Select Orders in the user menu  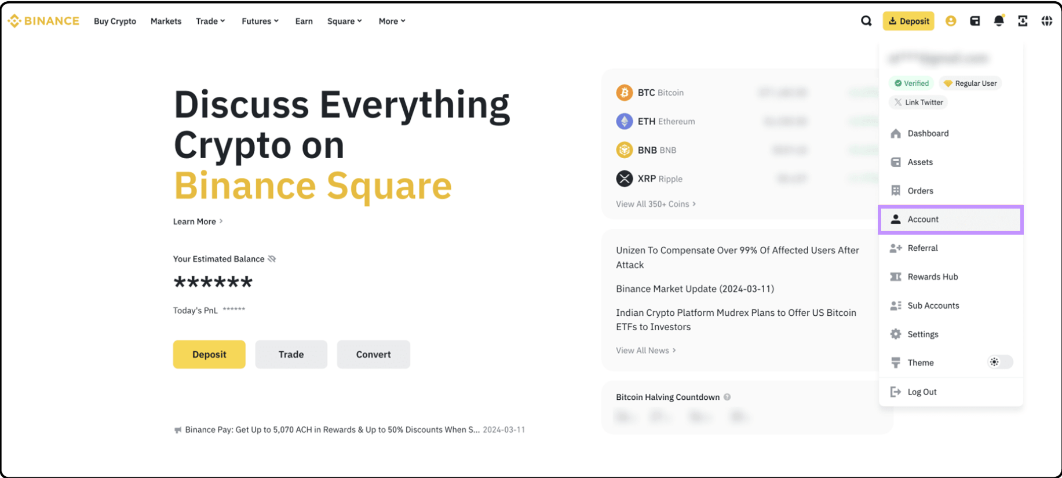click(x=951, y=191)
